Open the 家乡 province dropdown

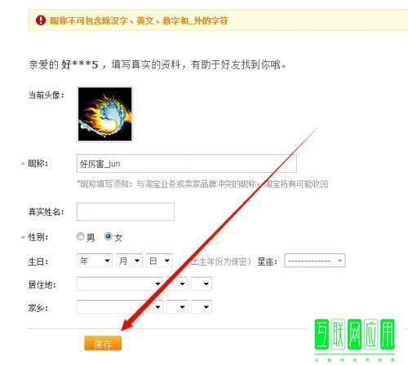(x=120, y=307)
